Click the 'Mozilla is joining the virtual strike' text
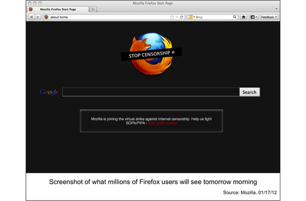This screenshot has width=306, height=201. pyautogui.click(x=151, y=121)
